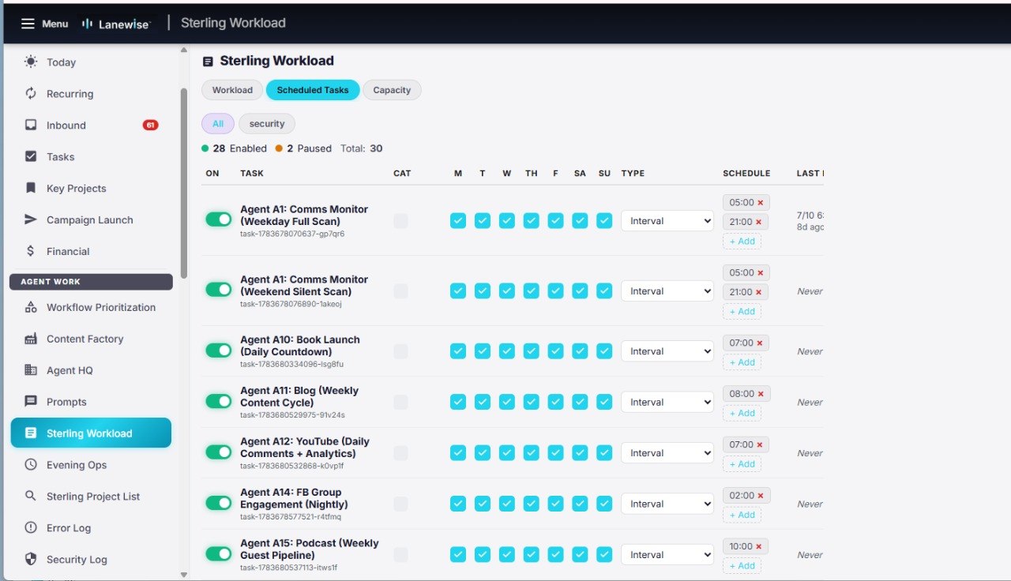The height and width of the screenshot is (581, 1011).
Task: Open Type dropdown for Podcast Guest Pipeline
Action: tap(667, 555)
